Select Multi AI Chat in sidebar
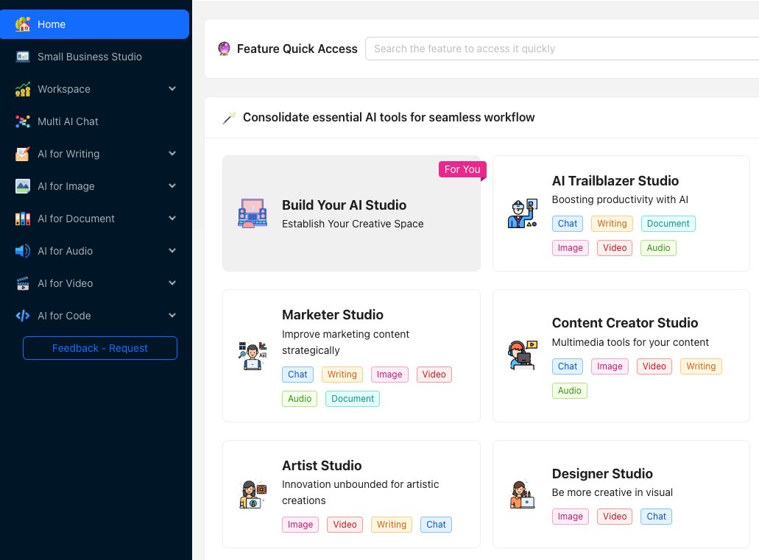Viewport: 759px width, 560px height. 68,121
